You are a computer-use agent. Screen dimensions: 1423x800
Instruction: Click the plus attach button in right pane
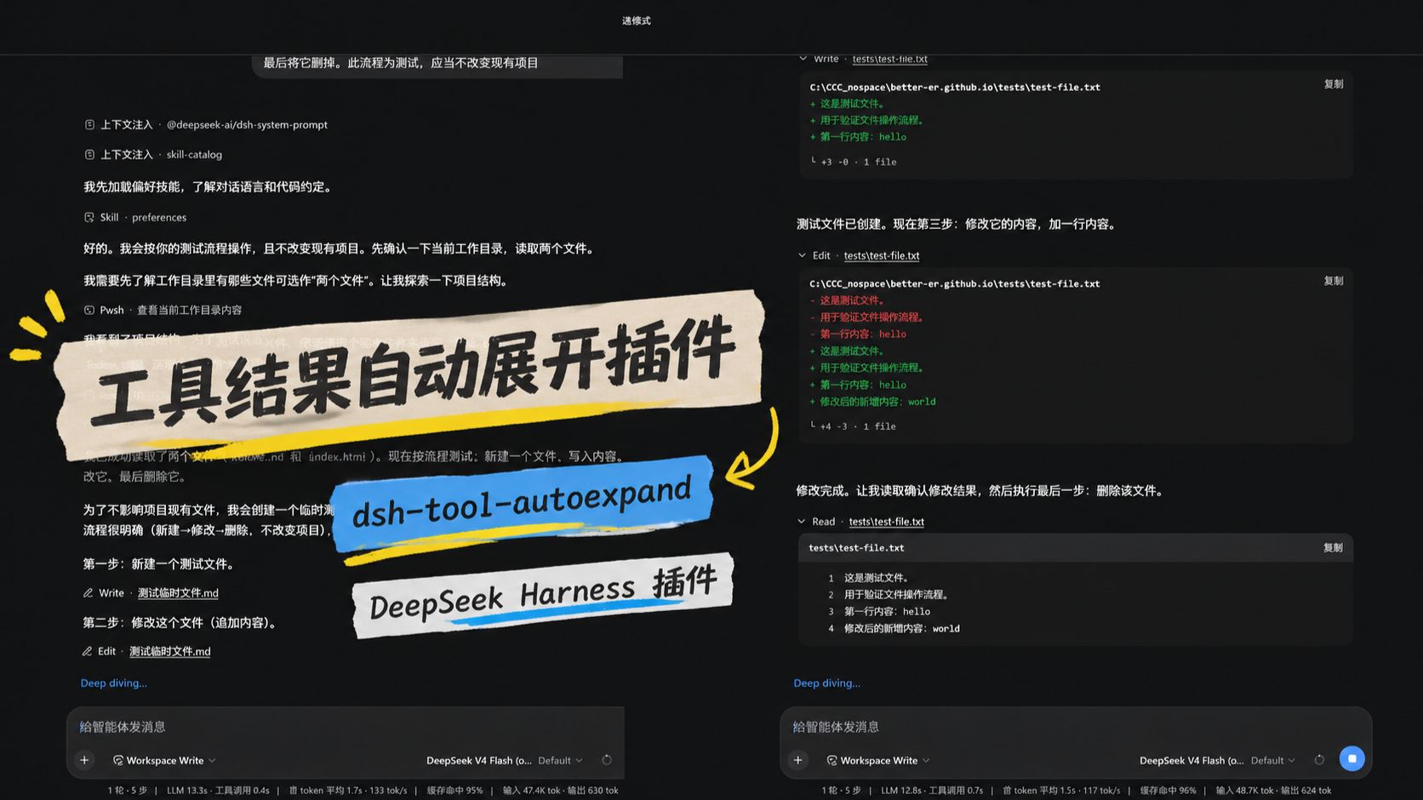(x=797, y=760)
